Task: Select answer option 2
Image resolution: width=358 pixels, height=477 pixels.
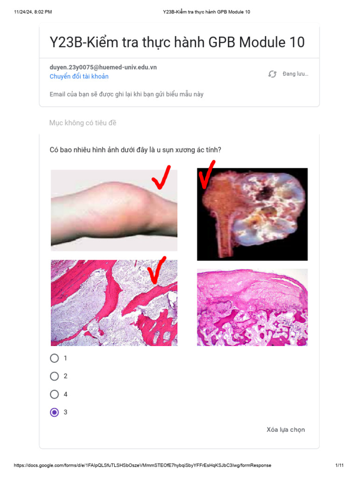Action: 55,376
